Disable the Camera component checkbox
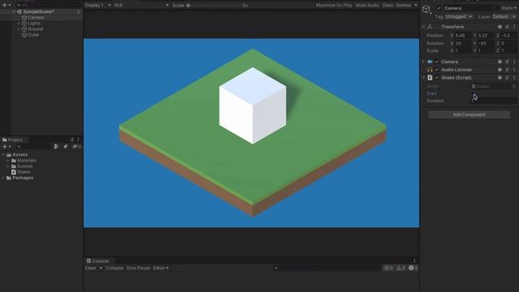This screenshot has height=292, width=519. pos(437,62)
